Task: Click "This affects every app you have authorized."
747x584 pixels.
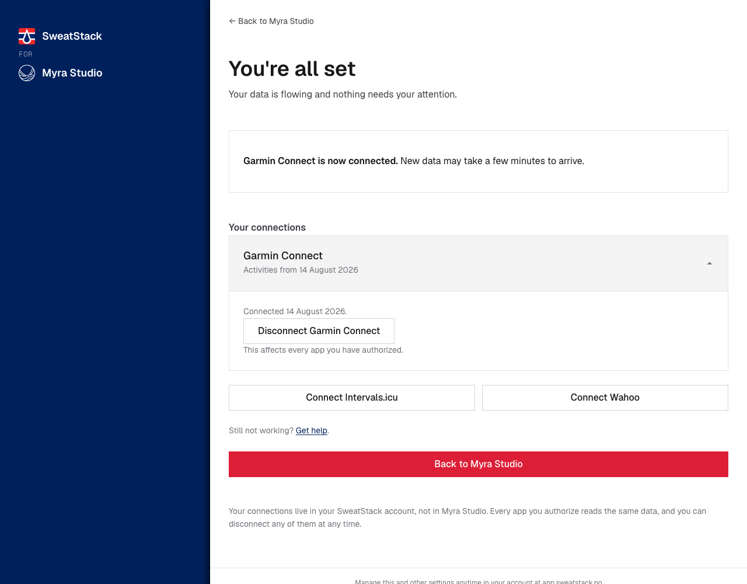Action: (323, 350)
